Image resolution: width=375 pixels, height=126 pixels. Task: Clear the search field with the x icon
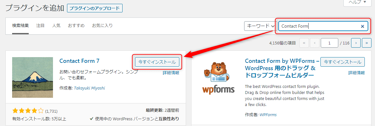coord(362,26)
